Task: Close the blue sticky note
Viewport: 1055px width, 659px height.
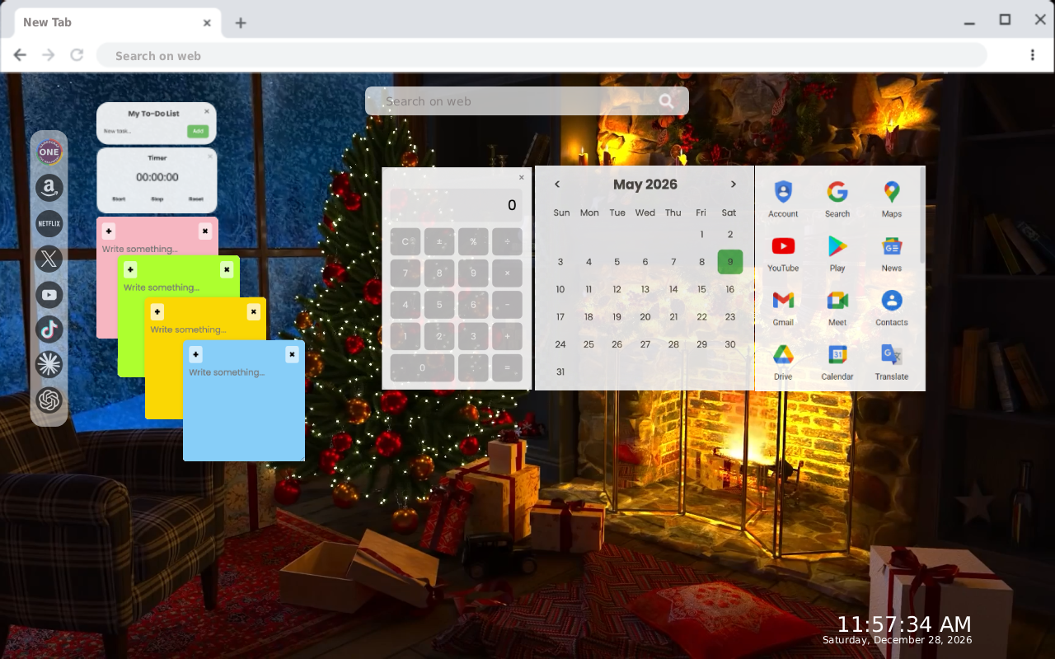Action: 292,354
